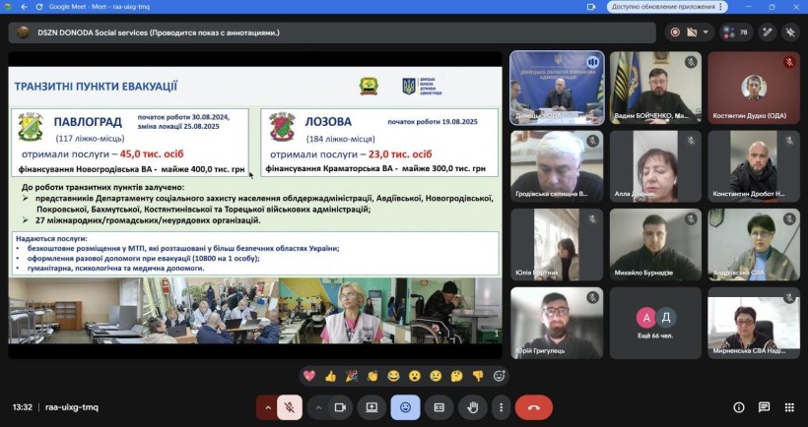Expand video settings arrow next to camera
The image size is (808, 427).
[x=318, y=407]
